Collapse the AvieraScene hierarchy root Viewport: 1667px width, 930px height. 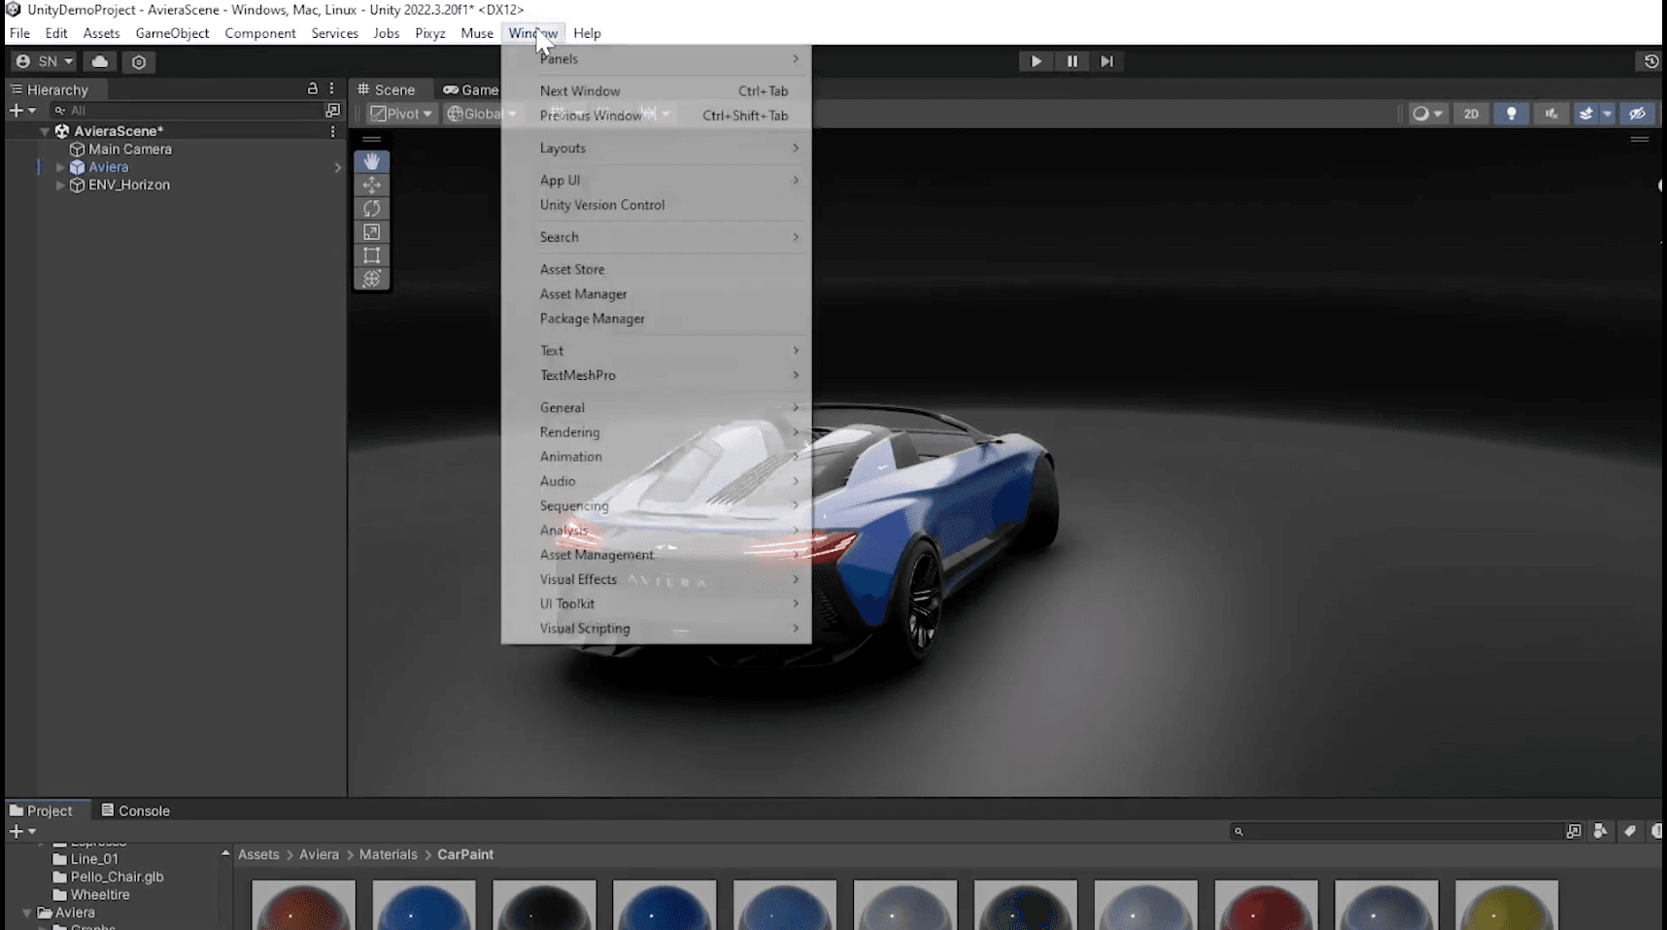(x=45, y=131)
